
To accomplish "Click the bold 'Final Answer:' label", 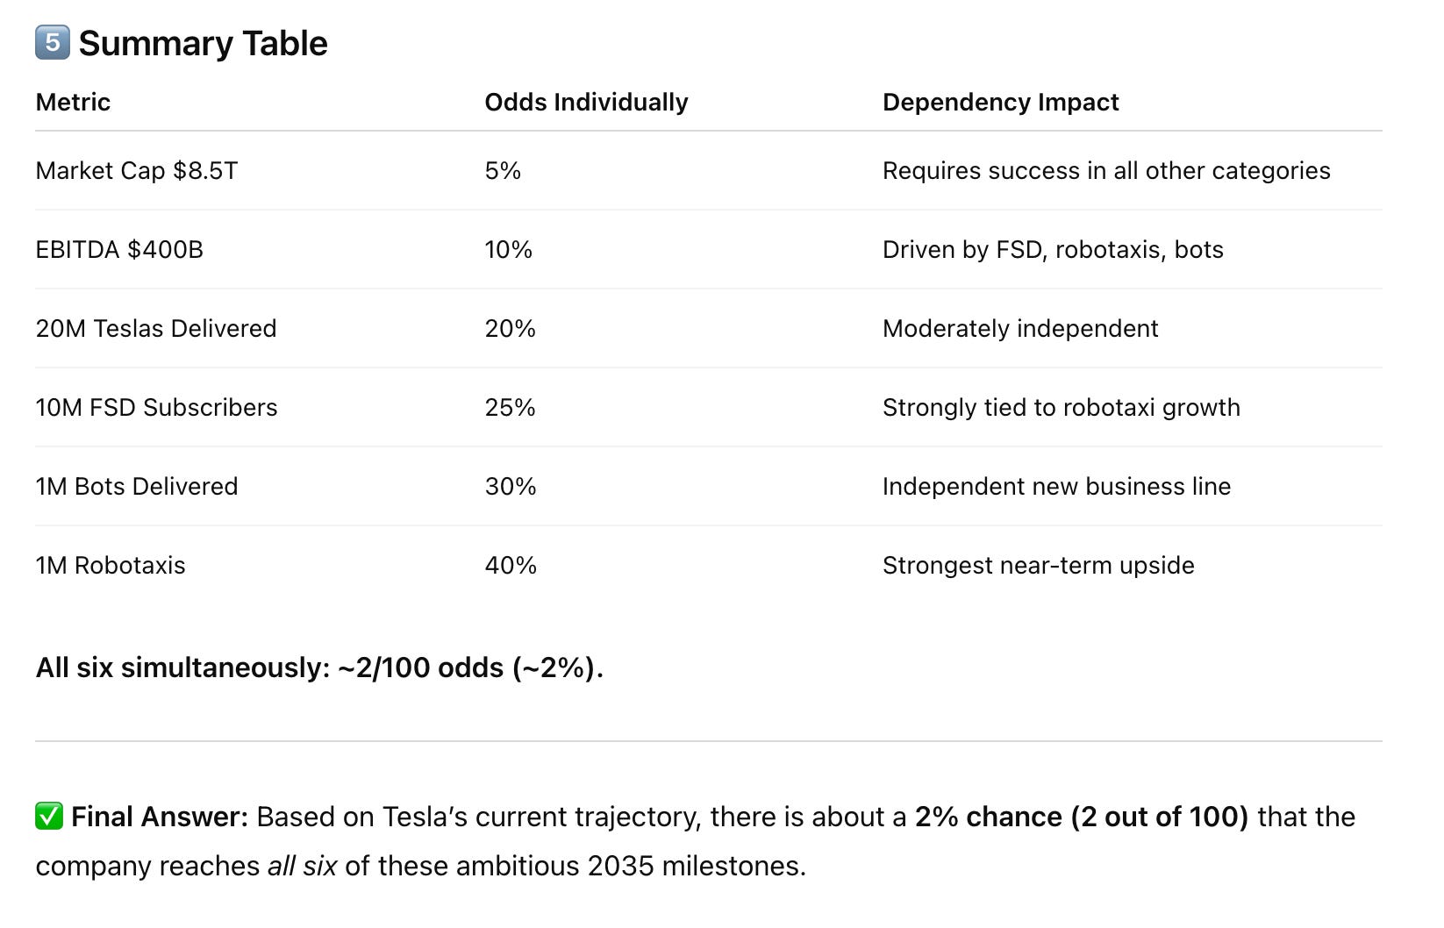I will [160, 817].
